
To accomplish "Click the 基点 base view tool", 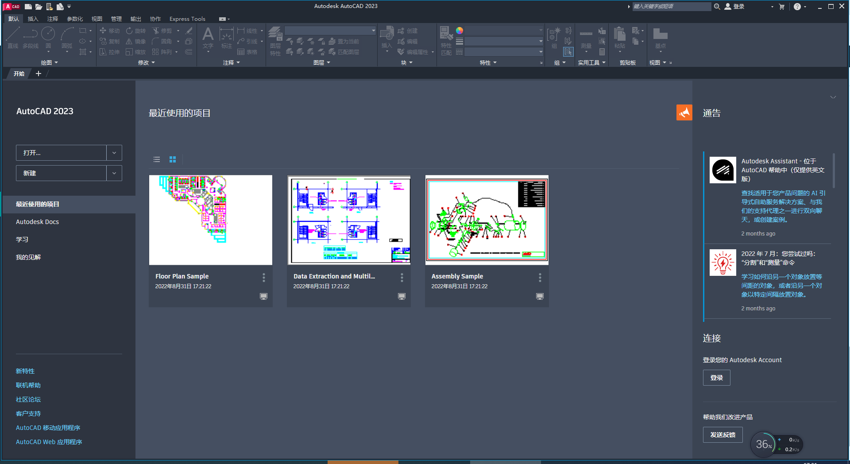I will pyautogui.click(x=661, y=39).
